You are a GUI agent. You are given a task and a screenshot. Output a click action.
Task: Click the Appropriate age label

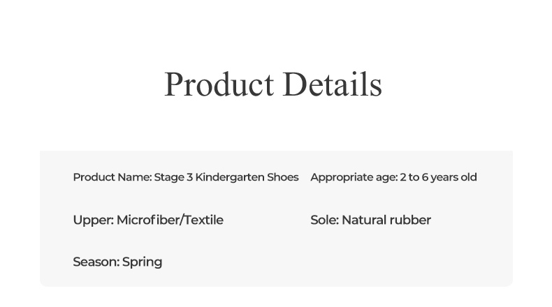tap(354, 177)
